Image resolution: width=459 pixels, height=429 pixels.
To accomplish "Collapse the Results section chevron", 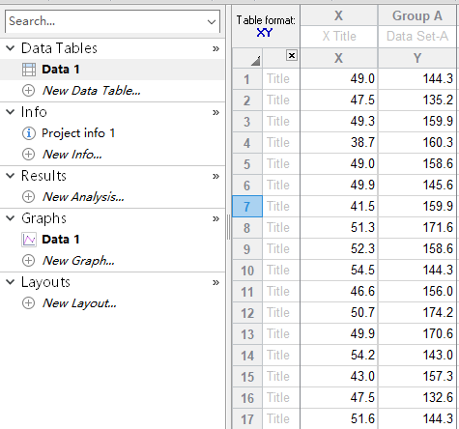I will [x=11, y=176].
